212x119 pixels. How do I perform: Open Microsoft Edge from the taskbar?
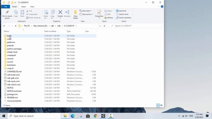point(73,116)
